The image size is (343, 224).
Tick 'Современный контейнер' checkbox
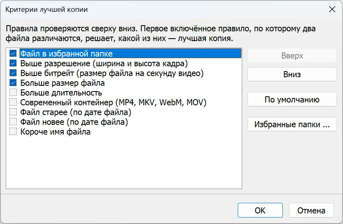(13, 102)
